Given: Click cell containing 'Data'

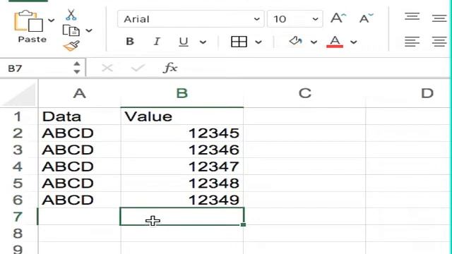Looking at the screenshot, I should tap(79, 116).
